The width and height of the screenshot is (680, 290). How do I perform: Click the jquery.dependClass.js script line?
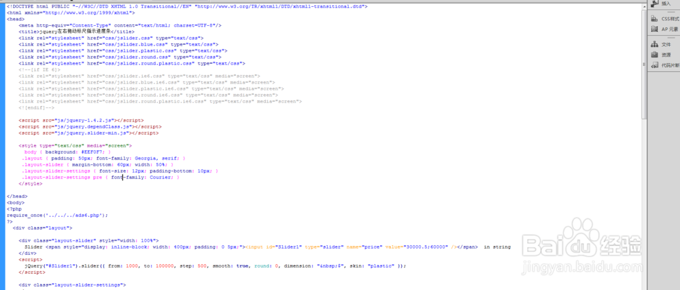tap(90, 127)
